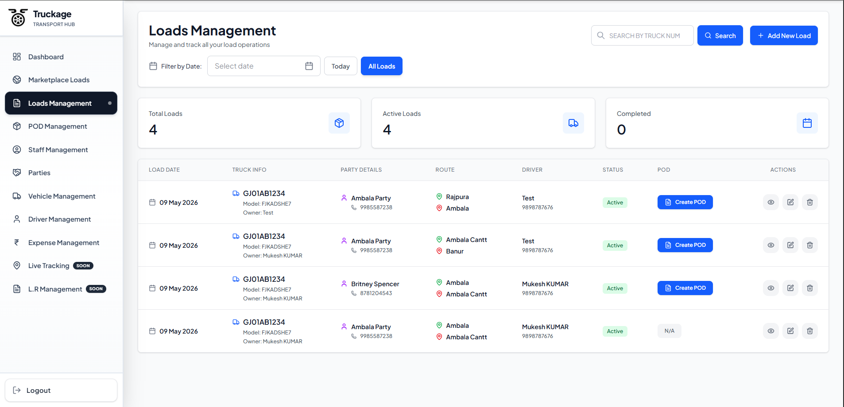Click the blue Search button
The image size is (844, 407).
click(x=720, y=35)
